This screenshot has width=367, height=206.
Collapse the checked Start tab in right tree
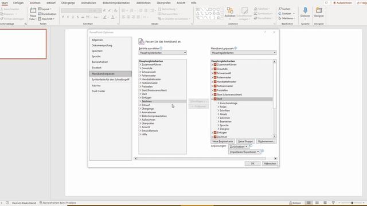tap(212, 99)
